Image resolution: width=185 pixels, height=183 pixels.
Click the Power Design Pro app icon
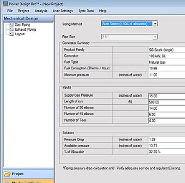6,4
